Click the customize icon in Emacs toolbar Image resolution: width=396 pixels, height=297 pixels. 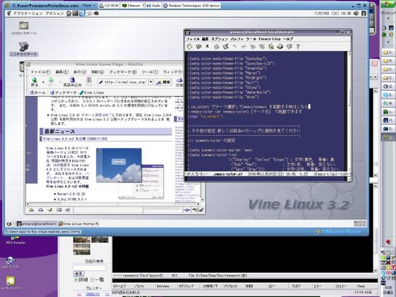point(289,46)
